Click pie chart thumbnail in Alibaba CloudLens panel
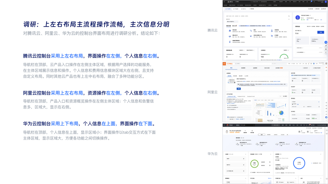The image size is (328, 184). point(281,113)
